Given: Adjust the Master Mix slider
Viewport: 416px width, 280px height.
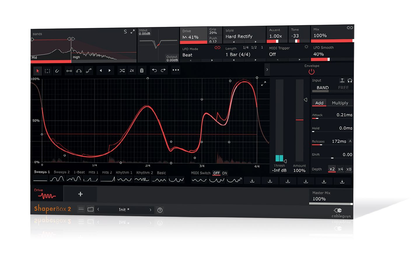Looking at the screenshot, I should pos(331,204).
